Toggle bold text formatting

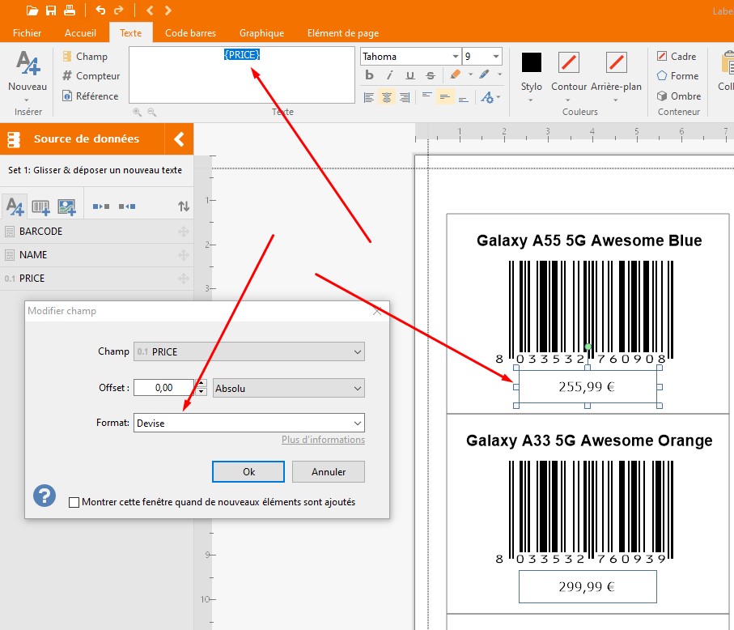coord(369,75)
